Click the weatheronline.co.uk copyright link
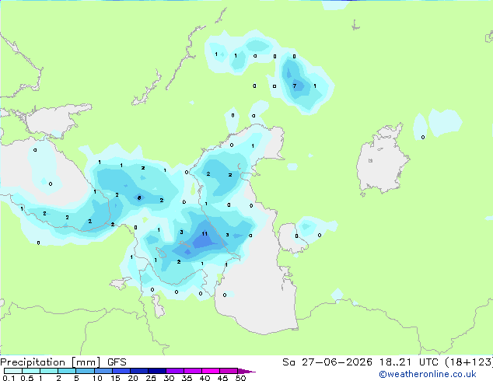 tap(428, 374)
